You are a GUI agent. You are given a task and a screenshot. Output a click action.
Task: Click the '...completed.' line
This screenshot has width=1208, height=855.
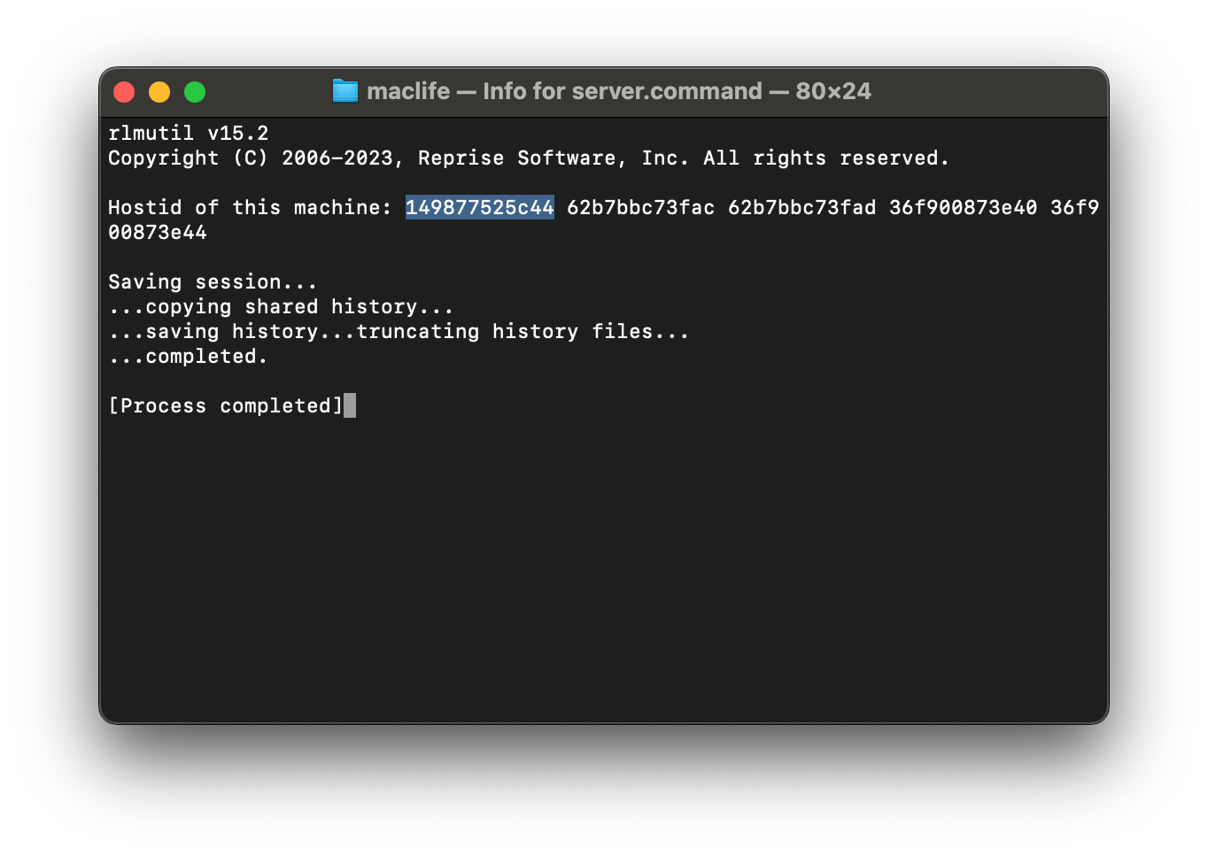tap(188, 356)
